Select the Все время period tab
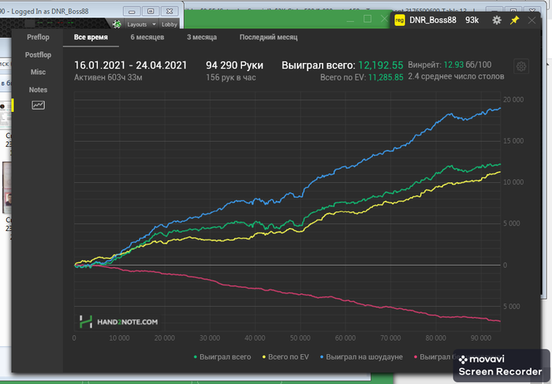 pyautogui.click(x=91, y=37)
